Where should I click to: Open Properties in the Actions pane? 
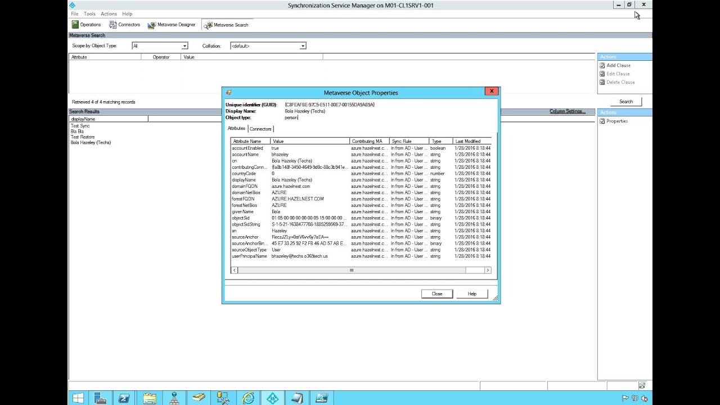(613, 121)
